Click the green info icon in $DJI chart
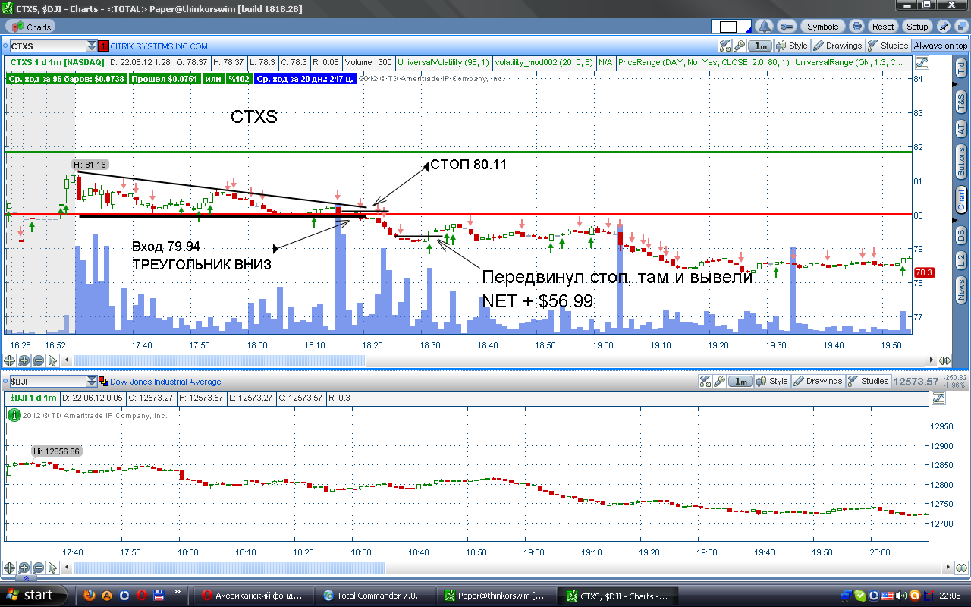Screen dimensions: 971x607 tap(14, 415)
